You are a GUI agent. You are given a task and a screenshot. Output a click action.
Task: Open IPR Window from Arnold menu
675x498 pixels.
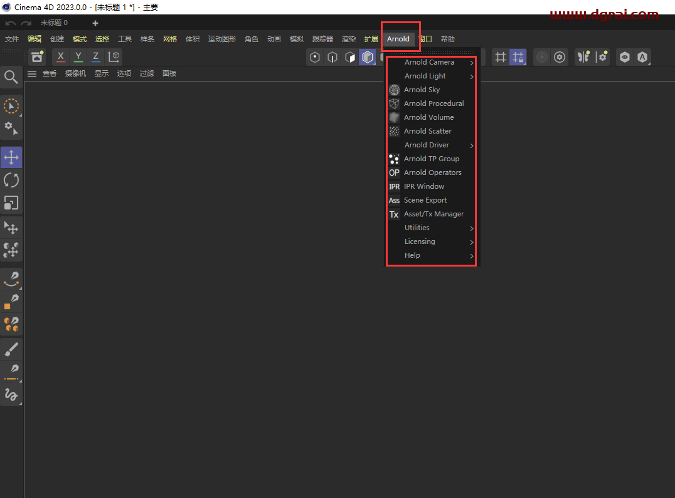432,186
